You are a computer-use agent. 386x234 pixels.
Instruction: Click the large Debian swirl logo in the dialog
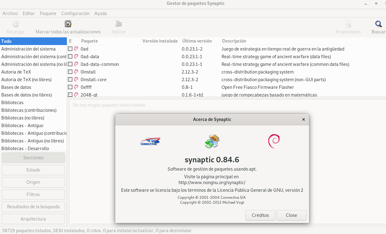[x=274, y=141]
